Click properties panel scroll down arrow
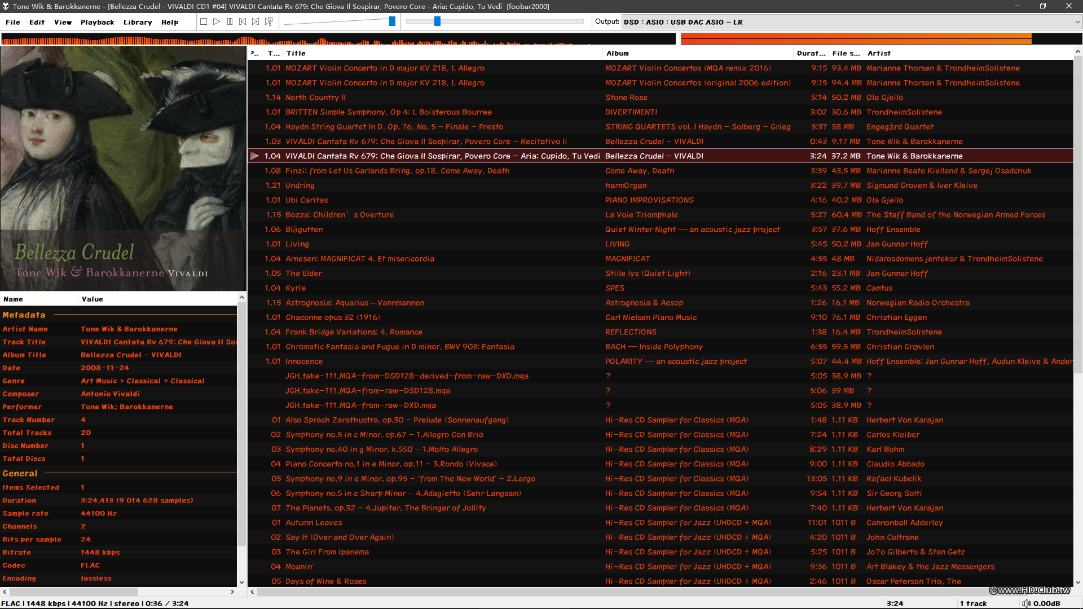The width and height of the screenshot is (1083, 609). pyautogui.click(x=241, y=582)
